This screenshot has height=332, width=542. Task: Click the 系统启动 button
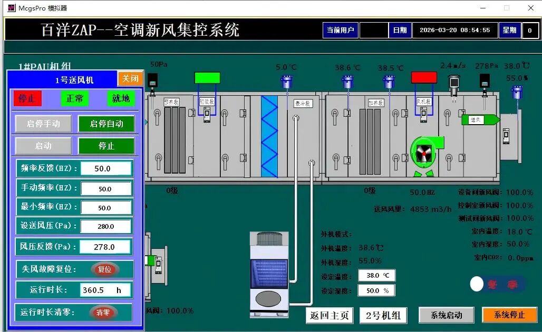coord(446,315)
